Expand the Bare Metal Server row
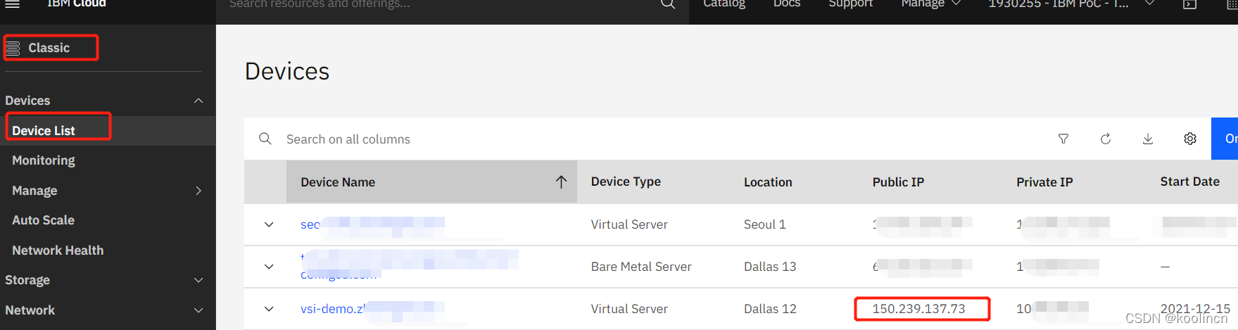This screenshot has height=330, width=1238. 269,267
